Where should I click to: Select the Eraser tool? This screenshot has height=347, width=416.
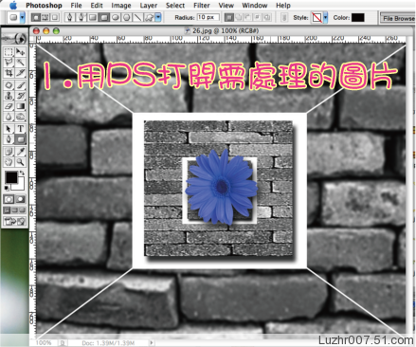[9, 106]
